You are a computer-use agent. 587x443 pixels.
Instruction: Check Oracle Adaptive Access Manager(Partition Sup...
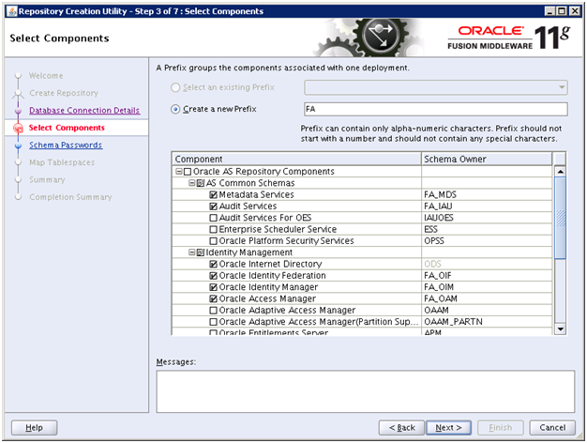click(x=214, y=322)
